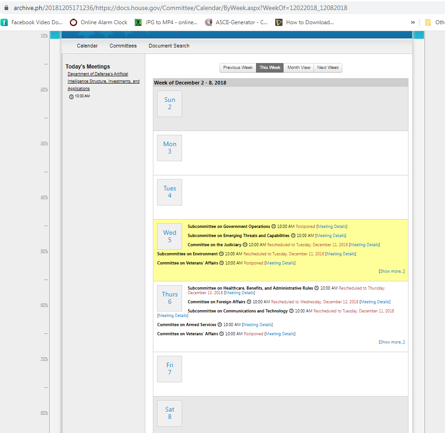Expand Show more for Thursday meetings
This screenshot has height=433, width=445.
coord(392,342)
